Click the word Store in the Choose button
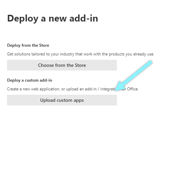Viewport: 196px width, 174px height. [x=80, y=65]
